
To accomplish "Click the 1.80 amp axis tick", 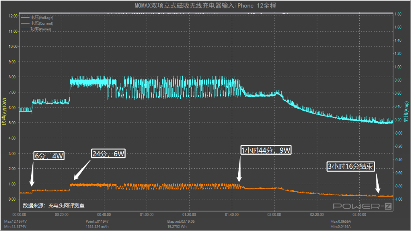I will [x=398, y=14].
